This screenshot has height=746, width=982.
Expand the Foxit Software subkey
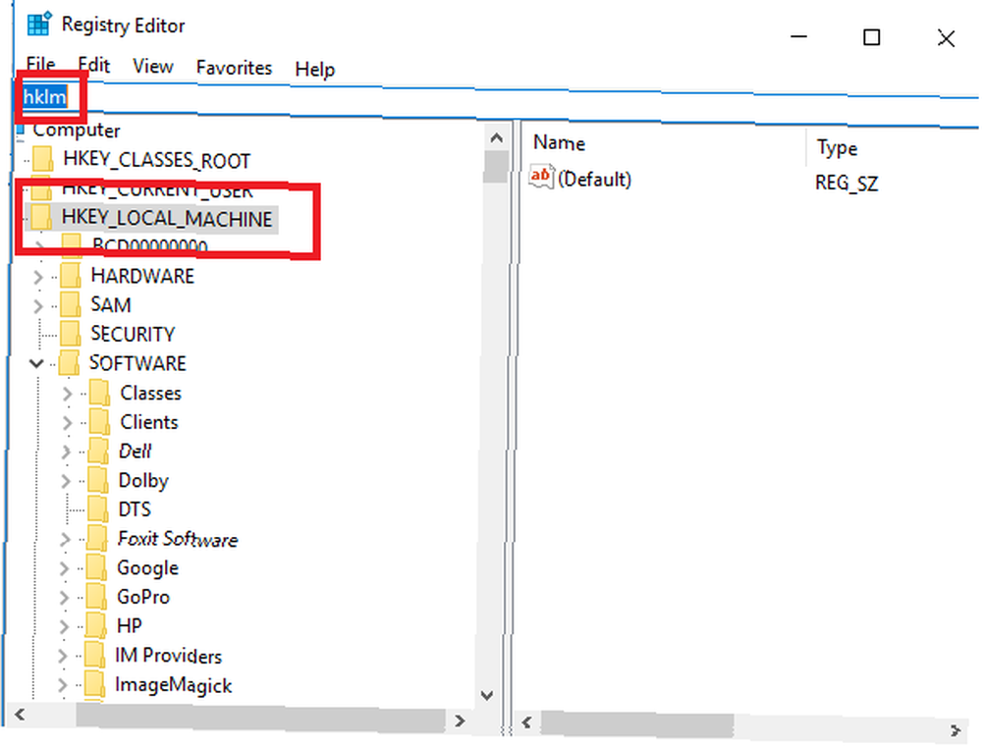point(65,539)
